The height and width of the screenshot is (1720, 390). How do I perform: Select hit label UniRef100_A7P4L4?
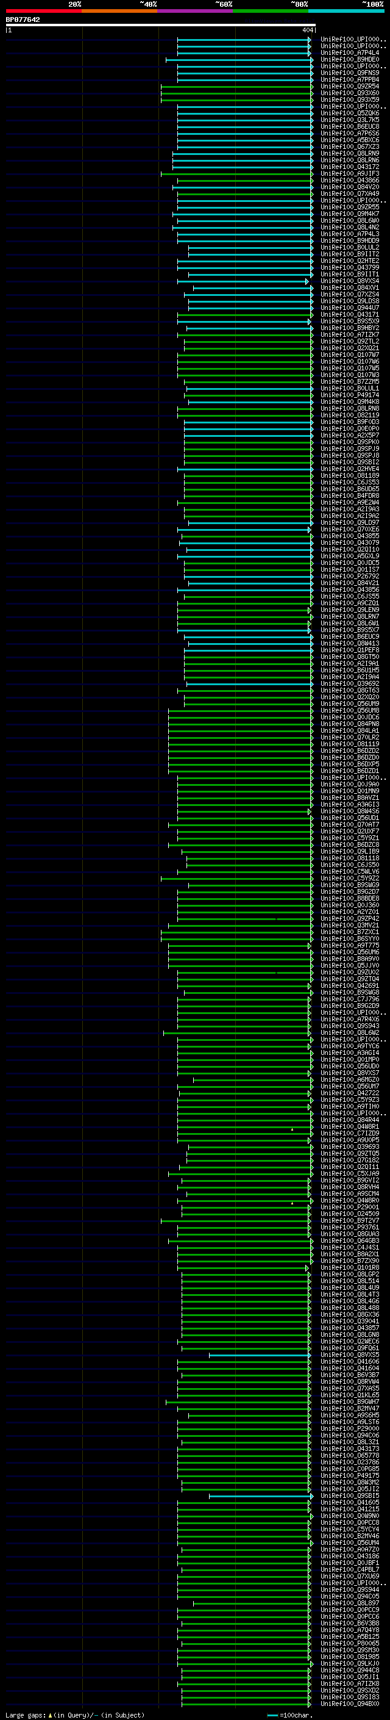tap(349, 52)
